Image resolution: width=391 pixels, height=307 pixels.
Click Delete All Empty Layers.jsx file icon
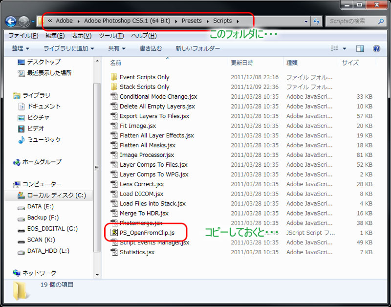click(114, 106)
